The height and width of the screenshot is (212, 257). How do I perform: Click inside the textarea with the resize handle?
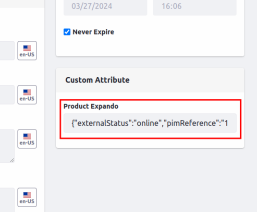point(7,146)
